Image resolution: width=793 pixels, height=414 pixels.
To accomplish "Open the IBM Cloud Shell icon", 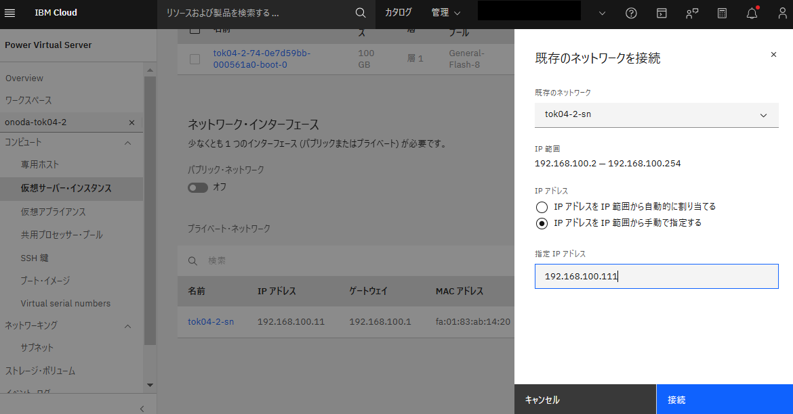I will 662,14.
